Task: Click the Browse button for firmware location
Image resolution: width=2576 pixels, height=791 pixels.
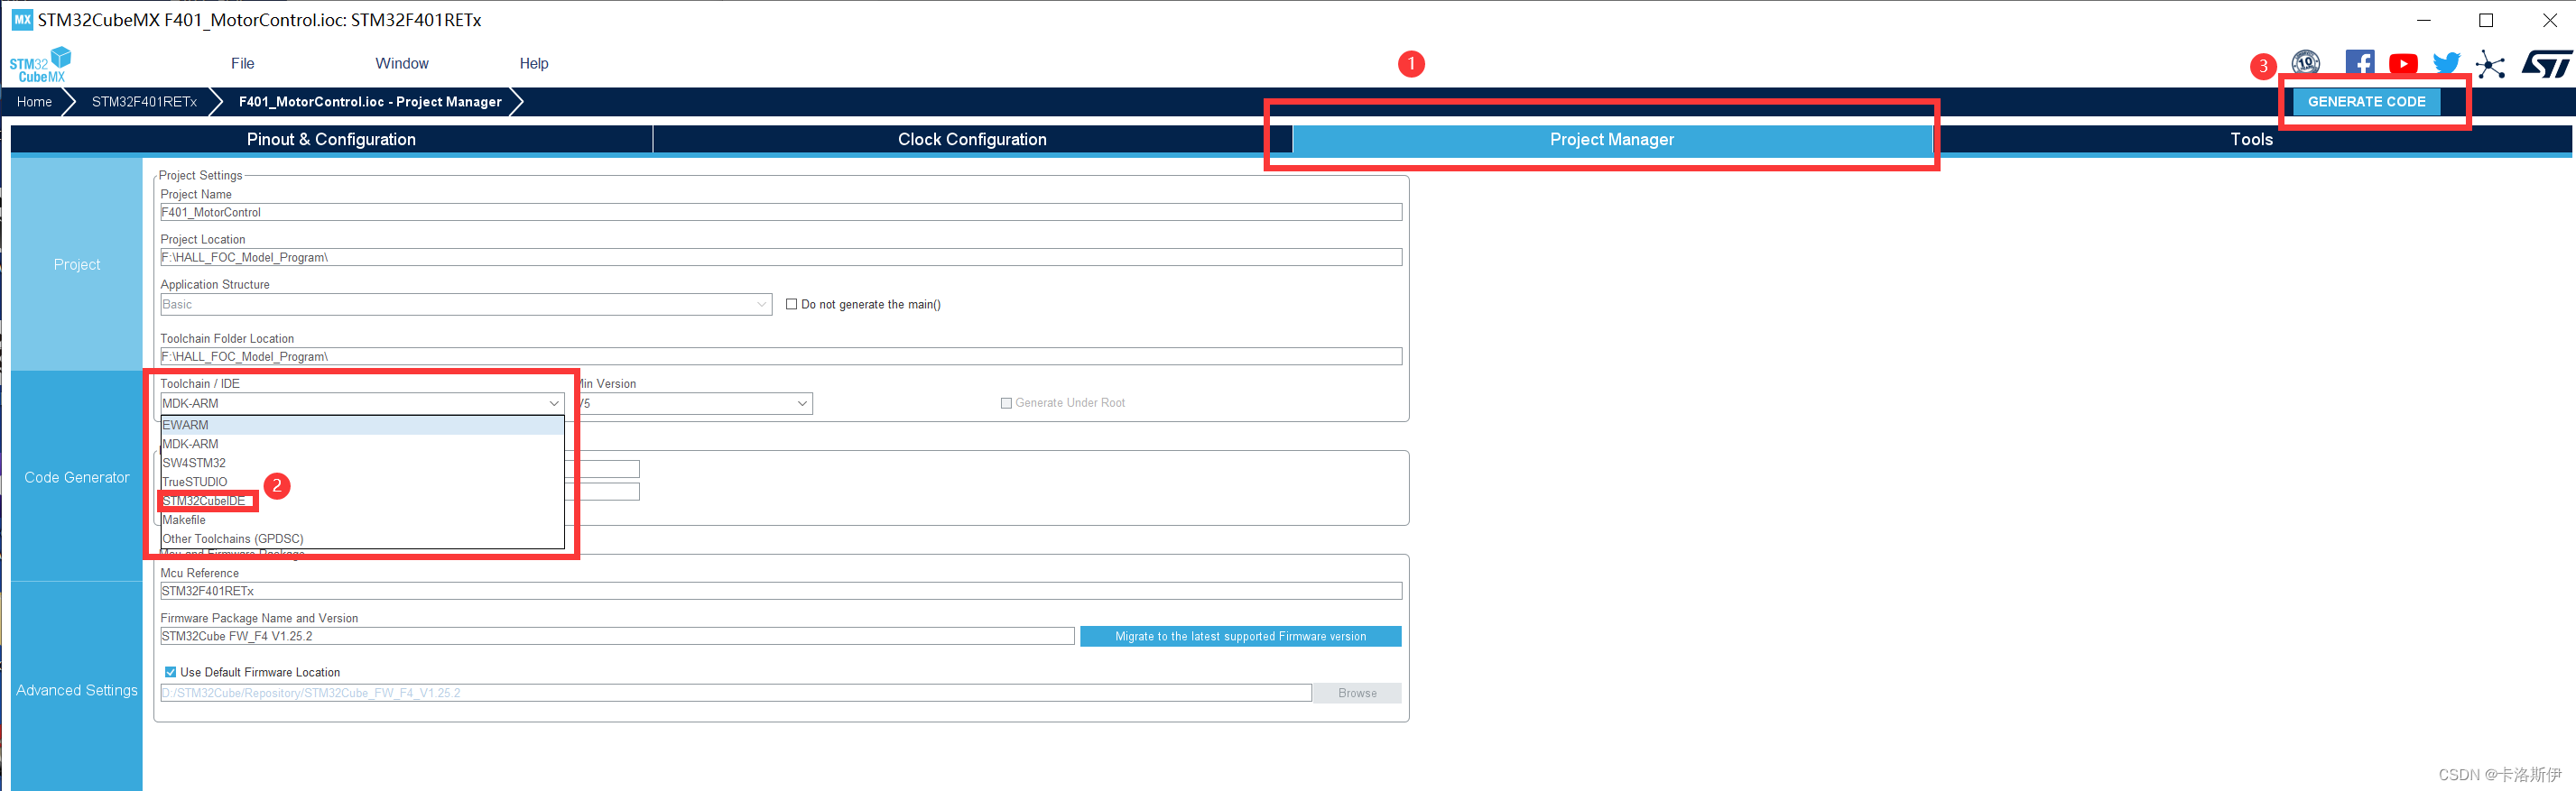Action: tap(1357, 693)
